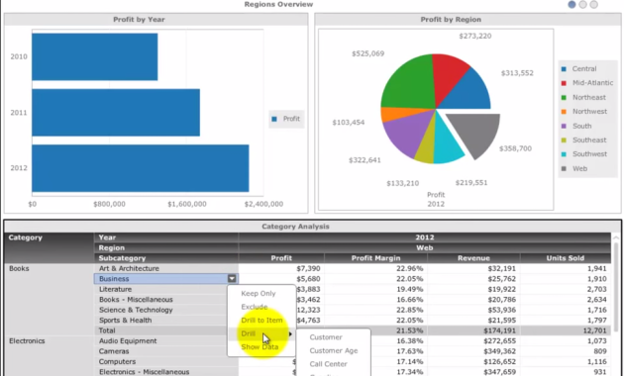Switch to the second page indicator dot
624x376 pixels.
coord(582,4)
